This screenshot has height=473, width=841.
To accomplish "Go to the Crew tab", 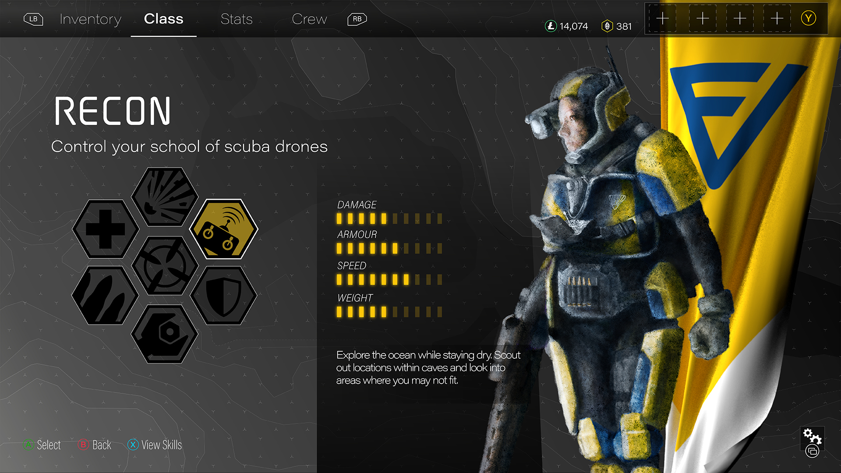I will 309,19.
